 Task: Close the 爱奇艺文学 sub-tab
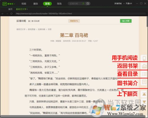tap(27, 9)
